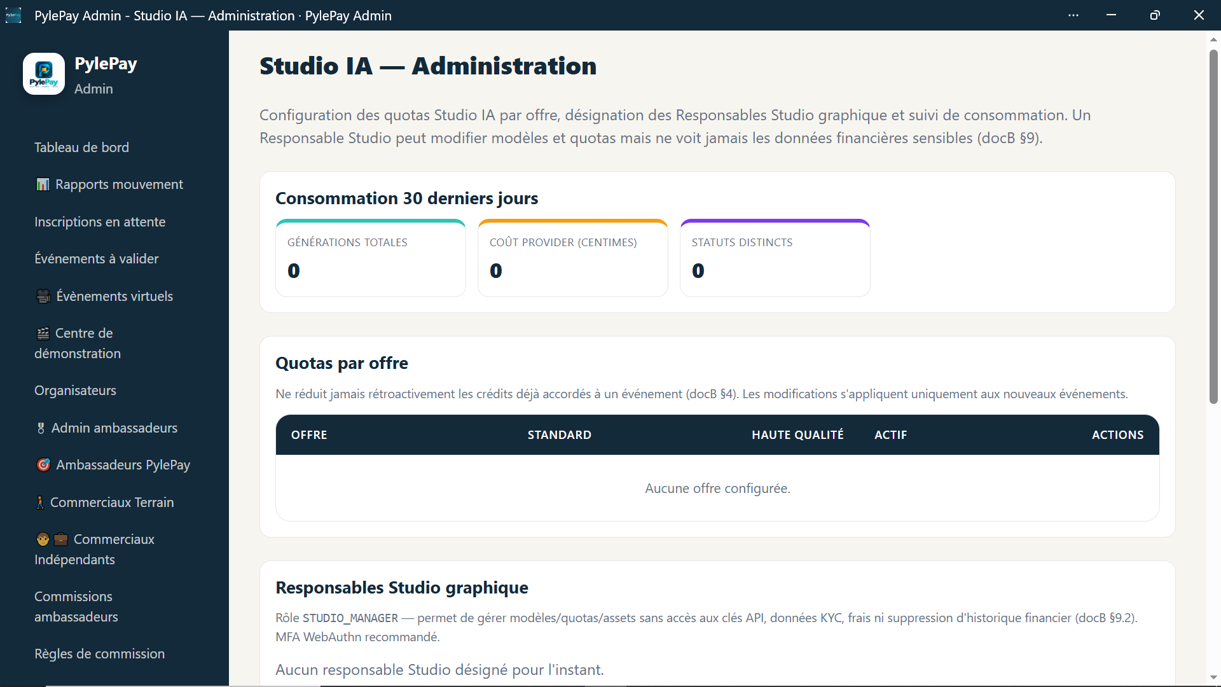Screen dimensions: 1221x687
Task: Open Centre de démonstration
Action: pos(78,343)
